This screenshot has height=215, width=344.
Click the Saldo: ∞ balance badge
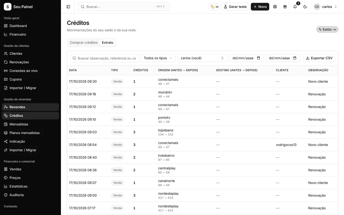[327, 29]
